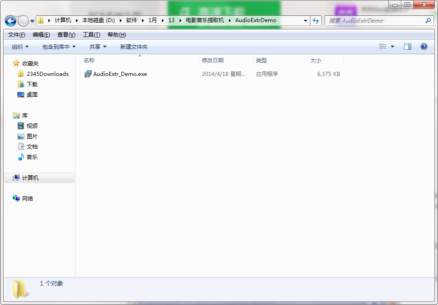Image resolution: width=438 pixels, height=305 pixels.
Task: Open the view options dropdown arrow
Action: click(392, 47)
